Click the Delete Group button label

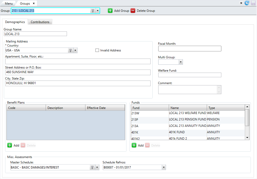[x=146, y=11]
